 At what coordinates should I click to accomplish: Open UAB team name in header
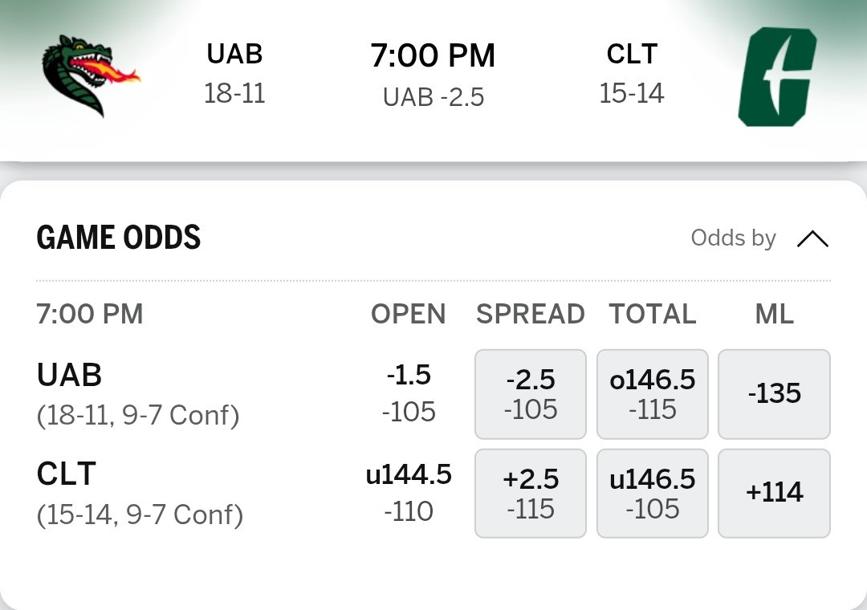click(234, 54)
